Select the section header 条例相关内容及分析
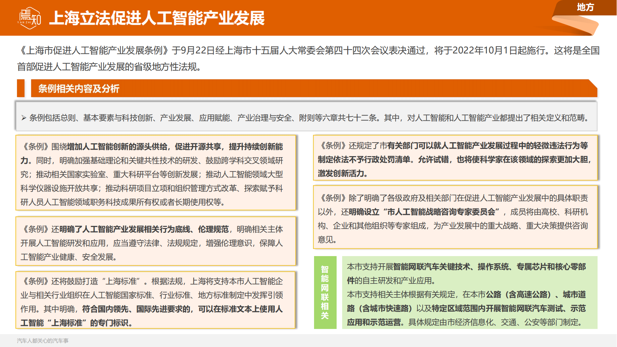 [x=79, y=88]
